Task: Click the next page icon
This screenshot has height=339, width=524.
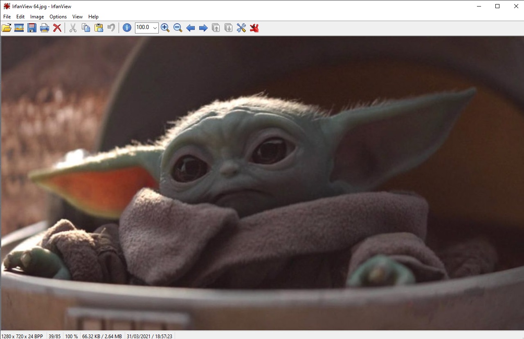Action: pyautogui.click(x=229, y=28)
